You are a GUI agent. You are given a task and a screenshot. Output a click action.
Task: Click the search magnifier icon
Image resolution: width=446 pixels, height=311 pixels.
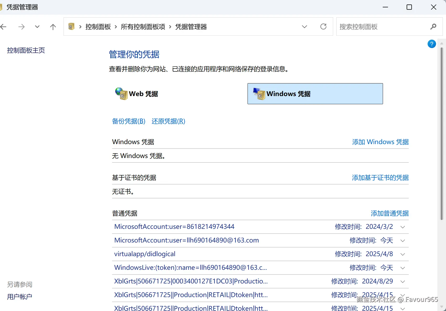(x=433, y=27)
